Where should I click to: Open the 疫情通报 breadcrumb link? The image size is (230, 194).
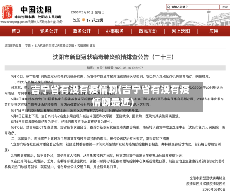tap(83, 46)
